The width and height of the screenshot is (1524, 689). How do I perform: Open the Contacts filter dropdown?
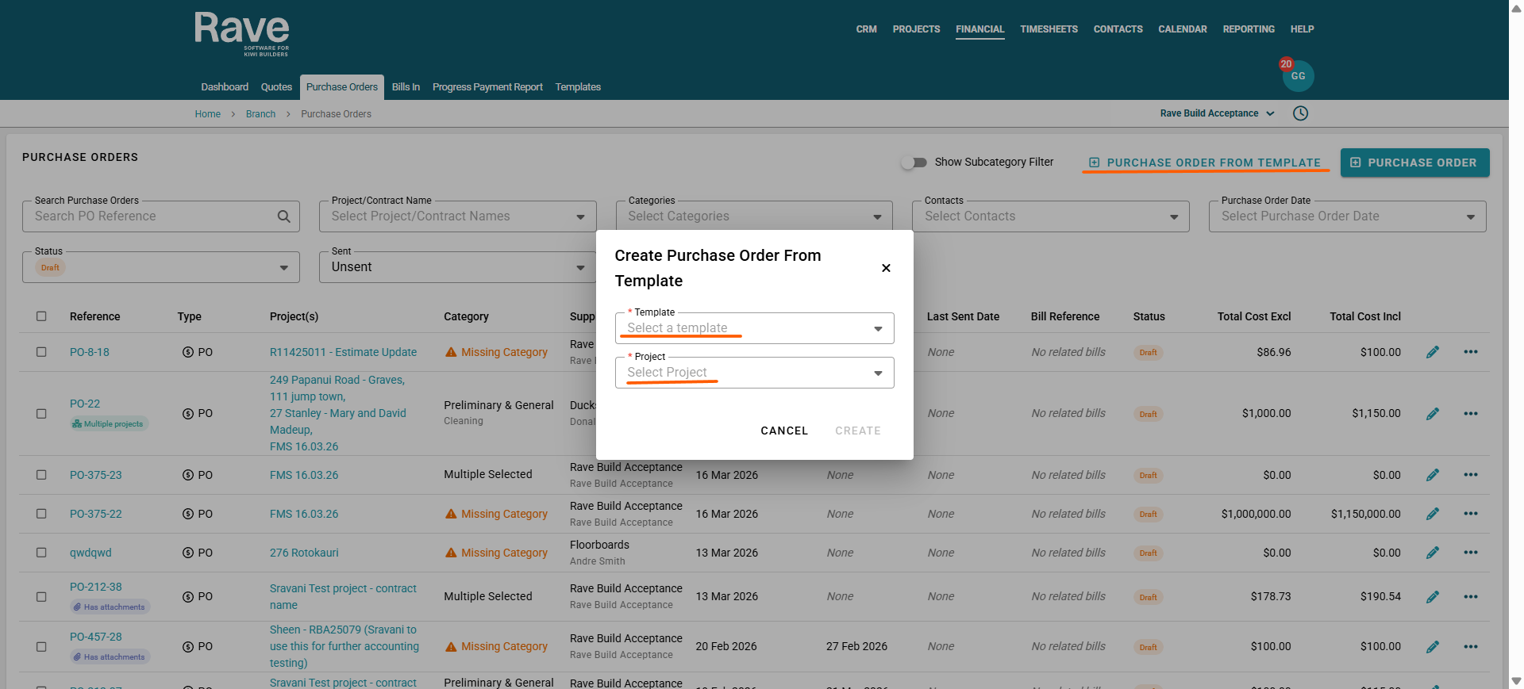[1049, 216]
